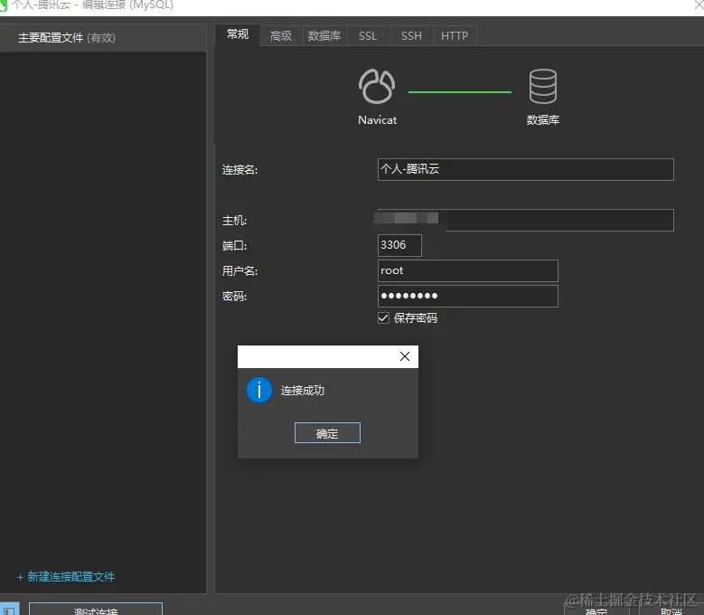The height and width of the screenshot is (615, 704).
Task: Click the 端口 field showing 3306
Action: [399, 245]
